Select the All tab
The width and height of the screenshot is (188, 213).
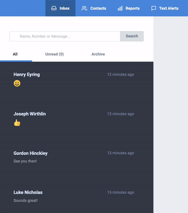click(15, 54)
